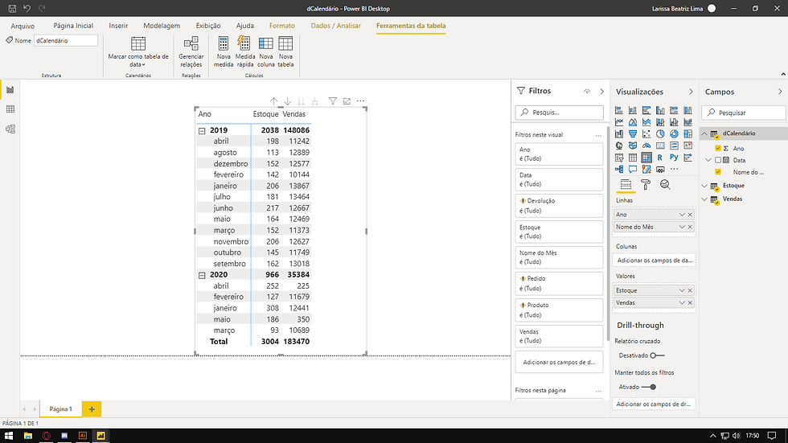Image resolution: width=788 pixels, height=443 pixels.
Task: Click Nova tabela in ribbon
Action: pos(285,51)
